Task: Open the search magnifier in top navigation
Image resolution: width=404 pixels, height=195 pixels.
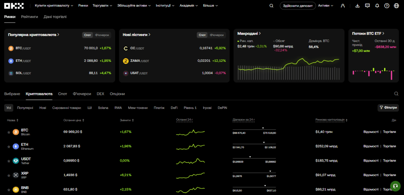Action: coord(271,6)
